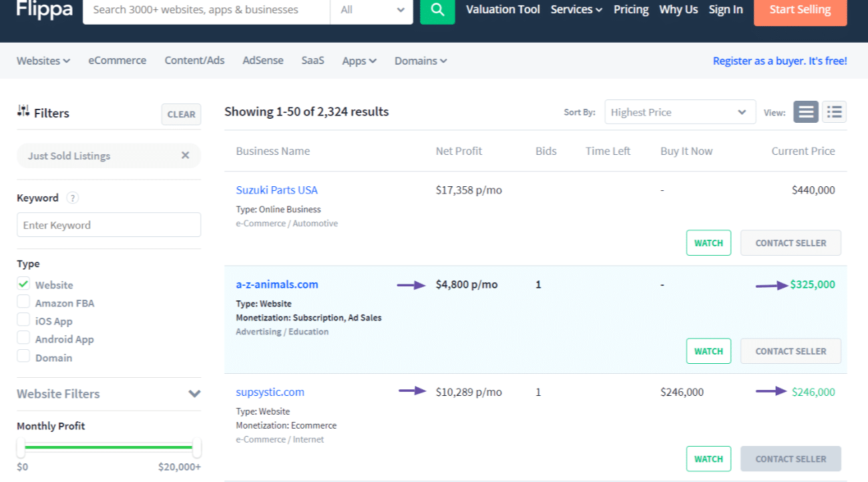Select the SaaS navigation tab
The width and height of the screenshot is (868, 482).
tap(312, 60)
